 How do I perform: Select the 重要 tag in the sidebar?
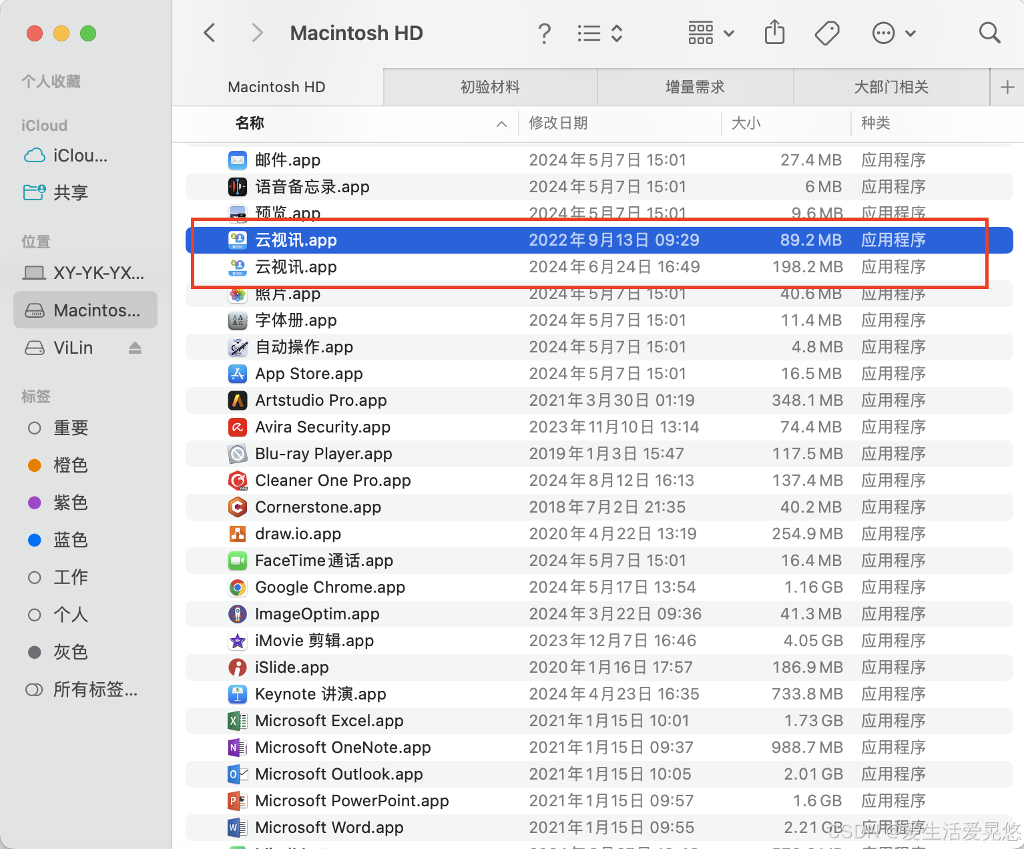pyautogui.click(x=71, y=428)
